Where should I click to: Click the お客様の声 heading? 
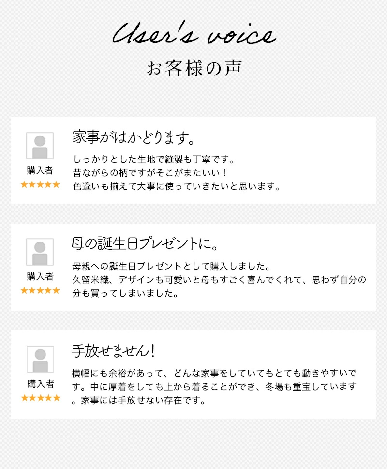[194, 68]
